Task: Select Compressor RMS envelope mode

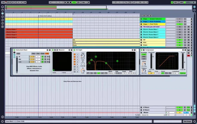Action: click(144, 57)
